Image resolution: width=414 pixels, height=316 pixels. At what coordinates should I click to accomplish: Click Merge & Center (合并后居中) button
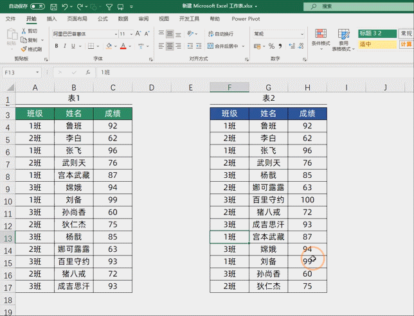tap(225, 46)
